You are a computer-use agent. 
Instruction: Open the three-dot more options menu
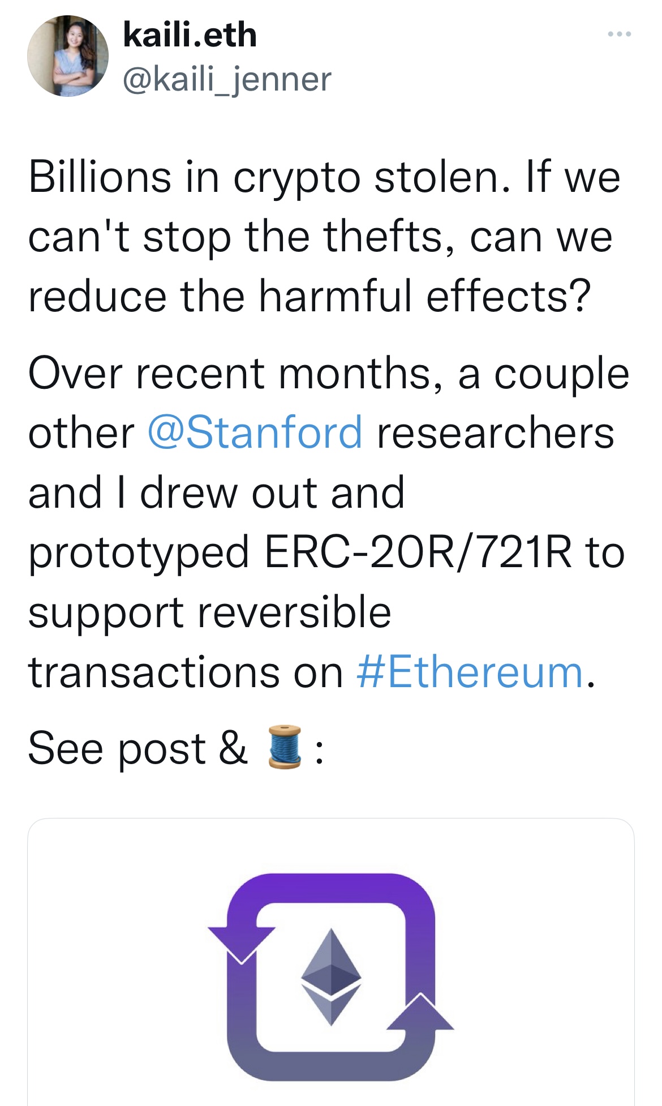pyautogui.click(x=619, y=35)
